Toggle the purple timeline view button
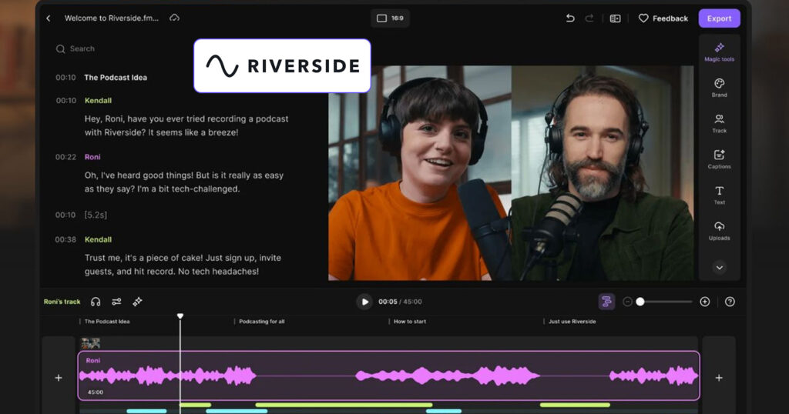The height and width of the screenshot is (414, 789). click(x=606, y=302)
